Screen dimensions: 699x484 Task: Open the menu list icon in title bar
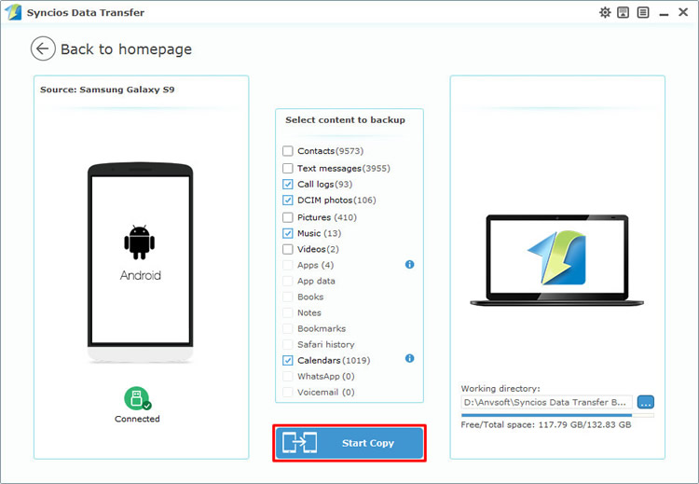point(643,12)
